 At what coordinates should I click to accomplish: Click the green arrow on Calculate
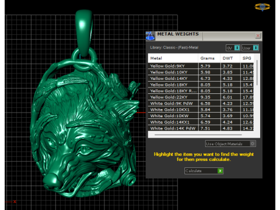(x=220, y=171)
